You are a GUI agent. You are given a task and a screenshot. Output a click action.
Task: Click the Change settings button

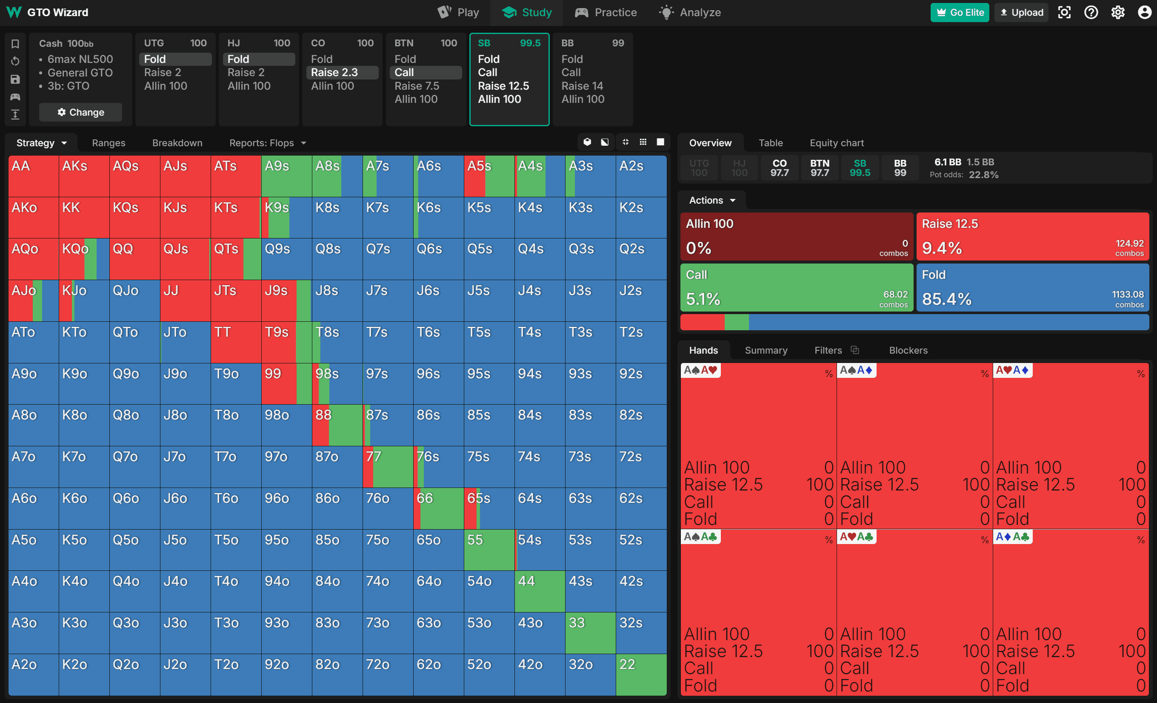(x=80, y=112)
